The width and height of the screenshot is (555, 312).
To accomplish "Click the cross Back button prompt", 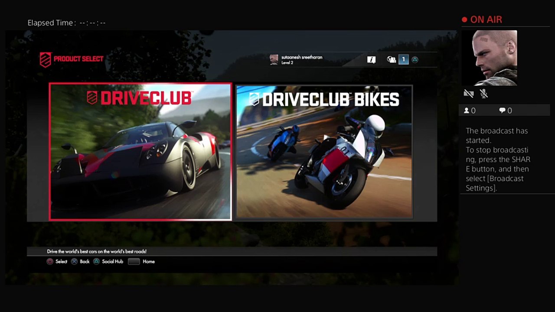I will point(74,262).
